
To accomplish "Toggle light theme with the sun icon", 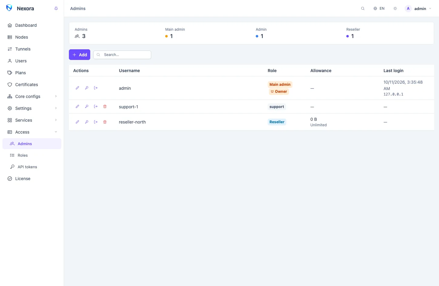I will click(x=395, y=9).
